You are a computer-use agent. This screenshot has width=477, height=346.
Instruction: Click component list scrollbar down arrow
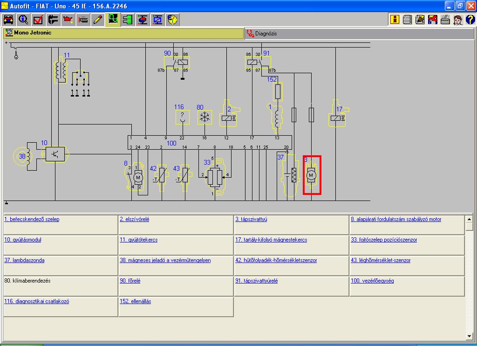point(469,336)
